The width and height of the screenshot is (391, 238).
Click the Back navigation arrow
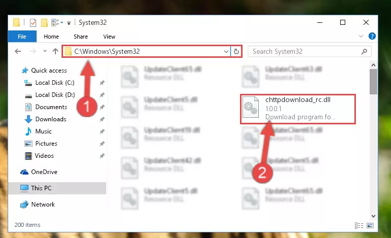[x=18, y=51]
